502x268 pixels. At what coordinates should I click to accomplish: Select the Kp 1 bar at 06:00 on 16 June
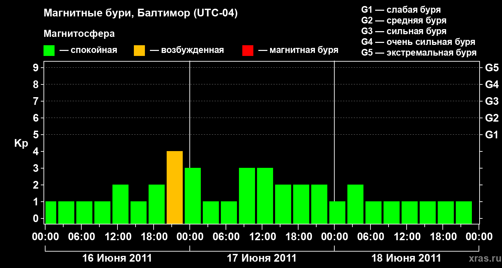[84, 213]
